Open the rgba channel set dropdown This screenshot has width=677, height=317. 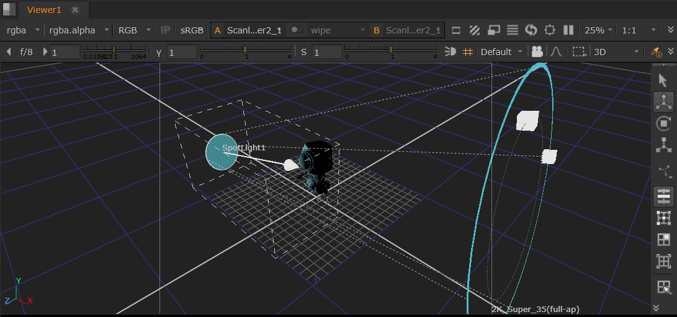coord(23,30)
